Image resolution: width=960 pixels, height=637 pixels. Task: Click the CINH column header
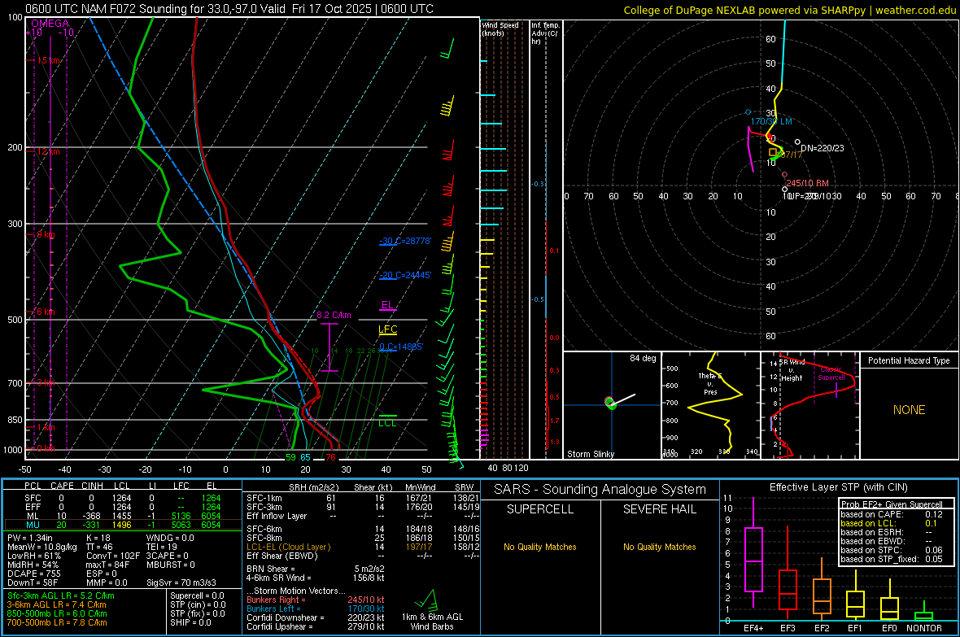(92, 486)
